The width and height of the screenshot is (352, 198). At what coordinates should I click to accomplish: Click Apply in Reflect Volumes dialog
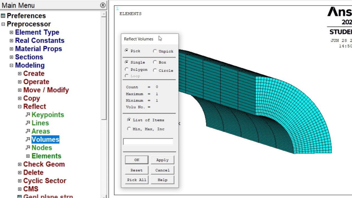162,160
